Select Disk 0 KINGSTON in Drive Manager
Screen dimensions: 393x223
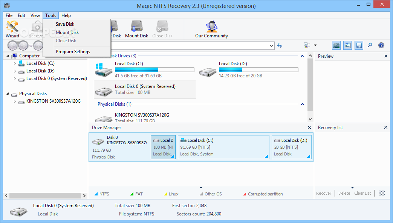click(x=120, y=147)
